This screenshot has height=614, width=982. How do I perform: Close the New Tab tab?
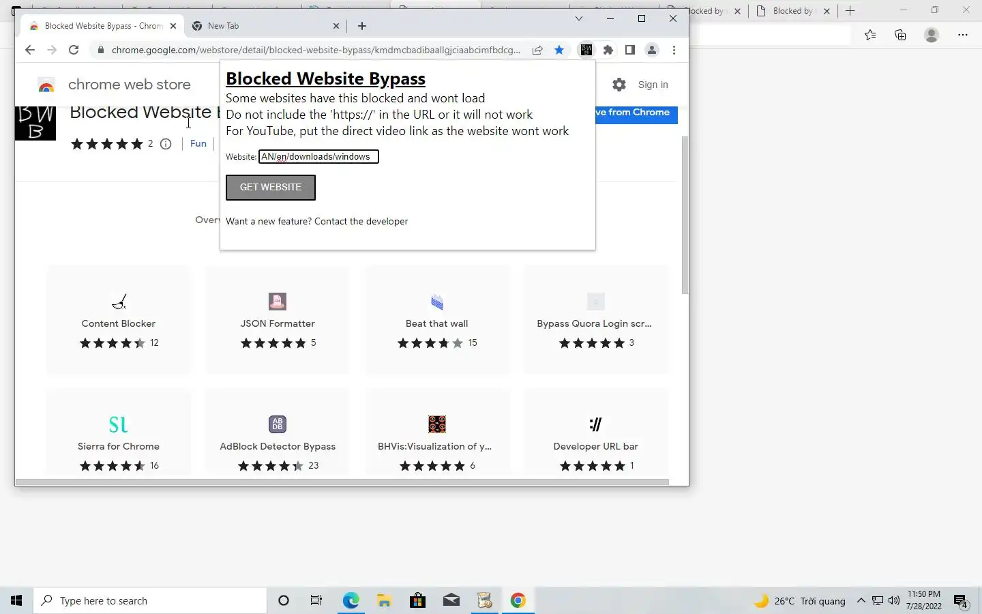[x=336, y=26]
